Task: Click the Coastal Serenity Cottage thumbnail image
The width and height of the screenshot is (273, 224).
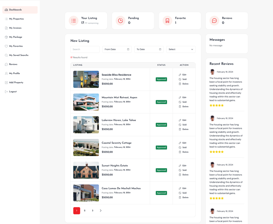Action: [x=86, y=148]
